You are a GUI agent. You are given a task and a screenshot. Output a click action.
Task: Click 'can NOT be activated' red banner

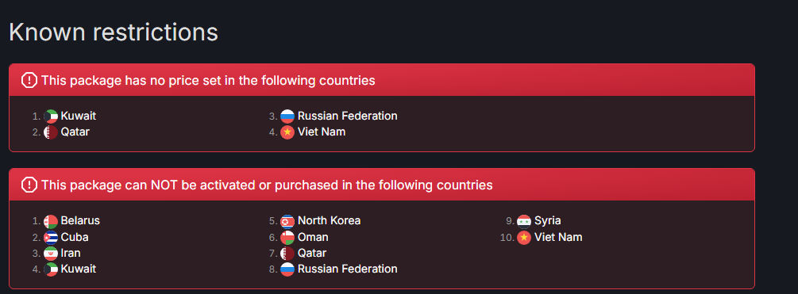coord(382,185)
